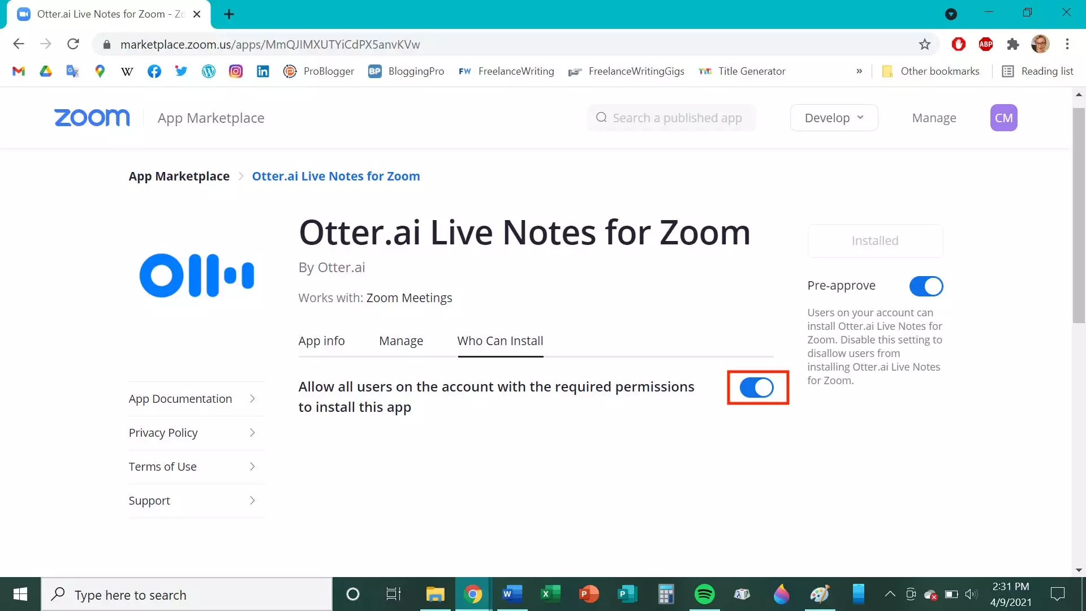The height and width of the screenshot is (611, 1086).
Task: Open the Chrome extensions puzzle icon
Action: tap(1013, 44)
